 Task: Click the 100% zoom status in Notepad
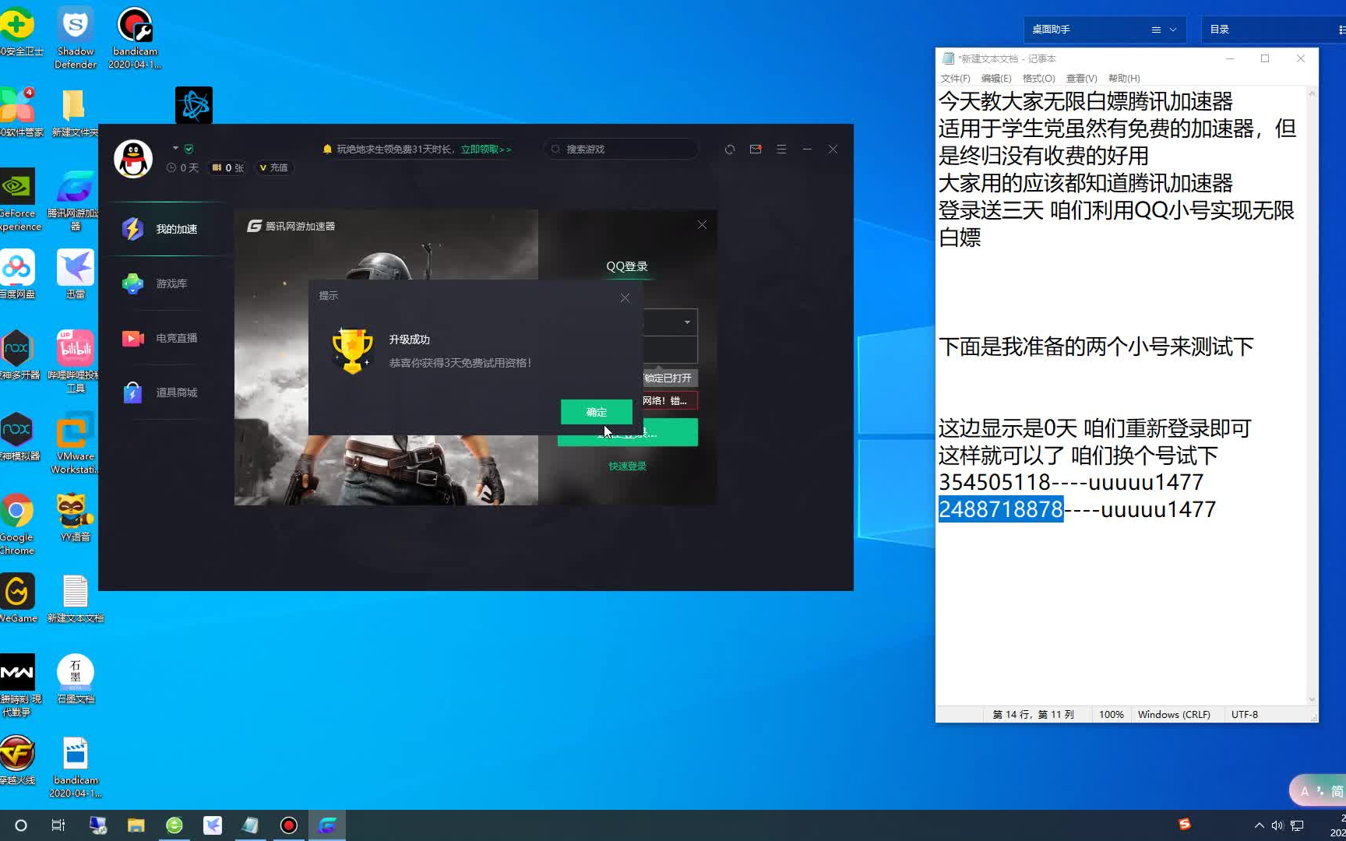(1112, 714)
